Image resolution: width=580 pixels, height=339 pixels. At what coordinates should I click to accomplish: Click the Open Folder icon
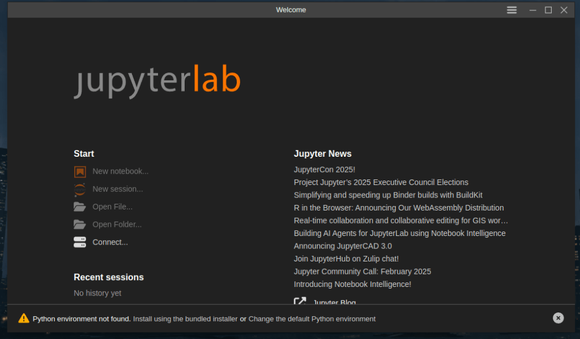(80, 225)
